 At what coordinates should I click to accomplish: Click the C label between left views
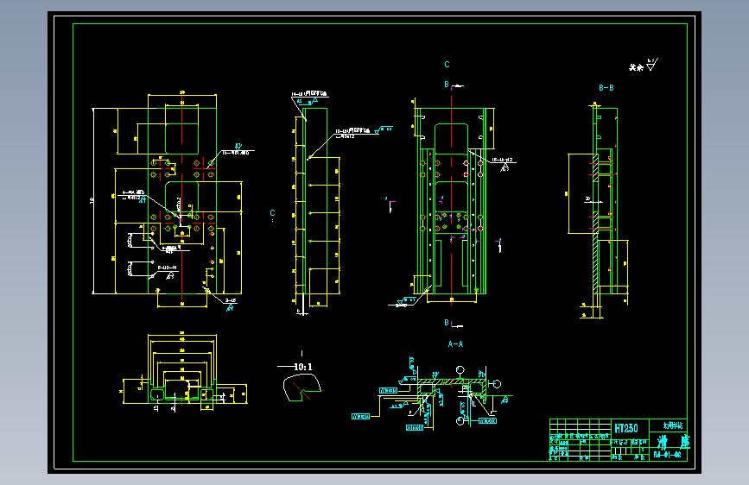tap(272, 213)
